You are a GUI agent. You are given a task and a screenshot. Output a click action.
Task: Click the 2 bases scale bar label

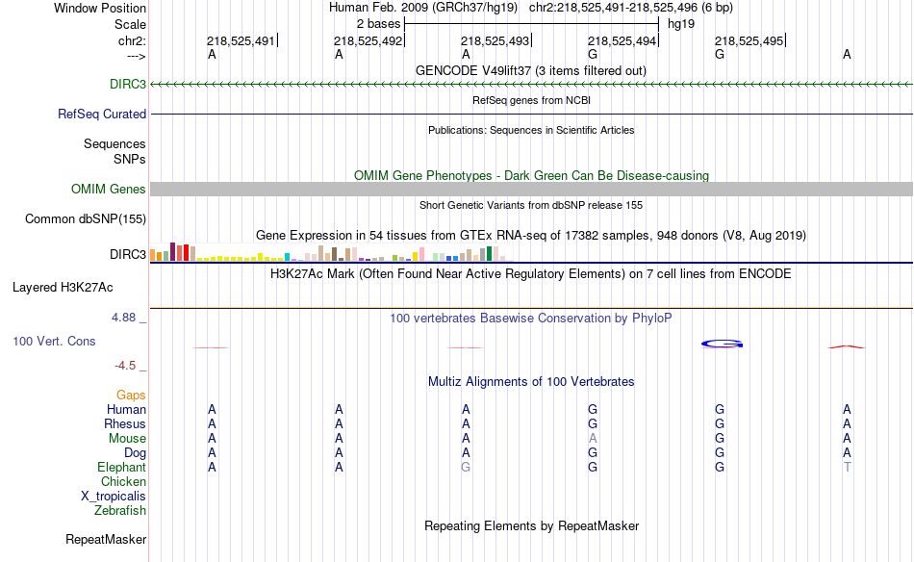(x=379, y=24)
